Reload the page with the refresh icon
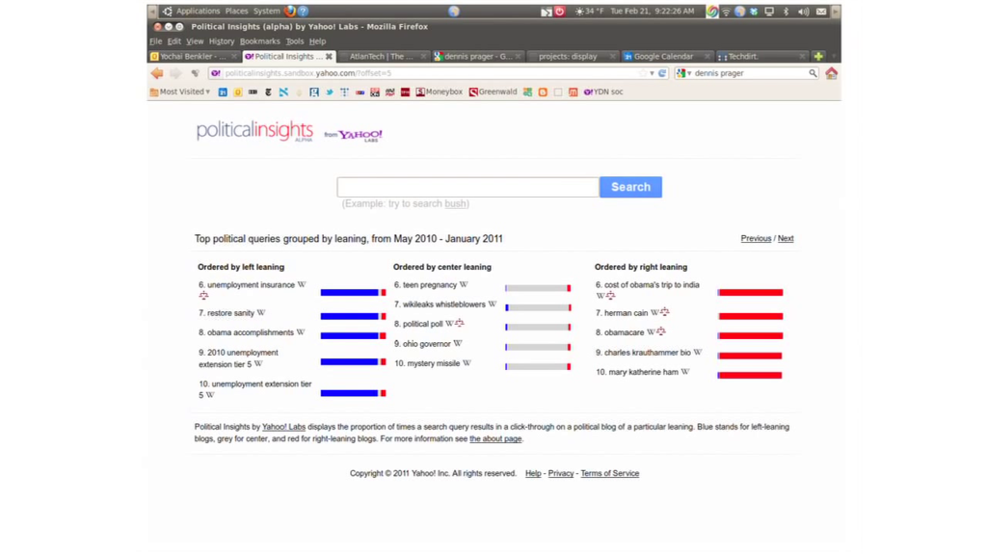Image resolution: width=987 pixels, height=555 pixels. point(662,73)
